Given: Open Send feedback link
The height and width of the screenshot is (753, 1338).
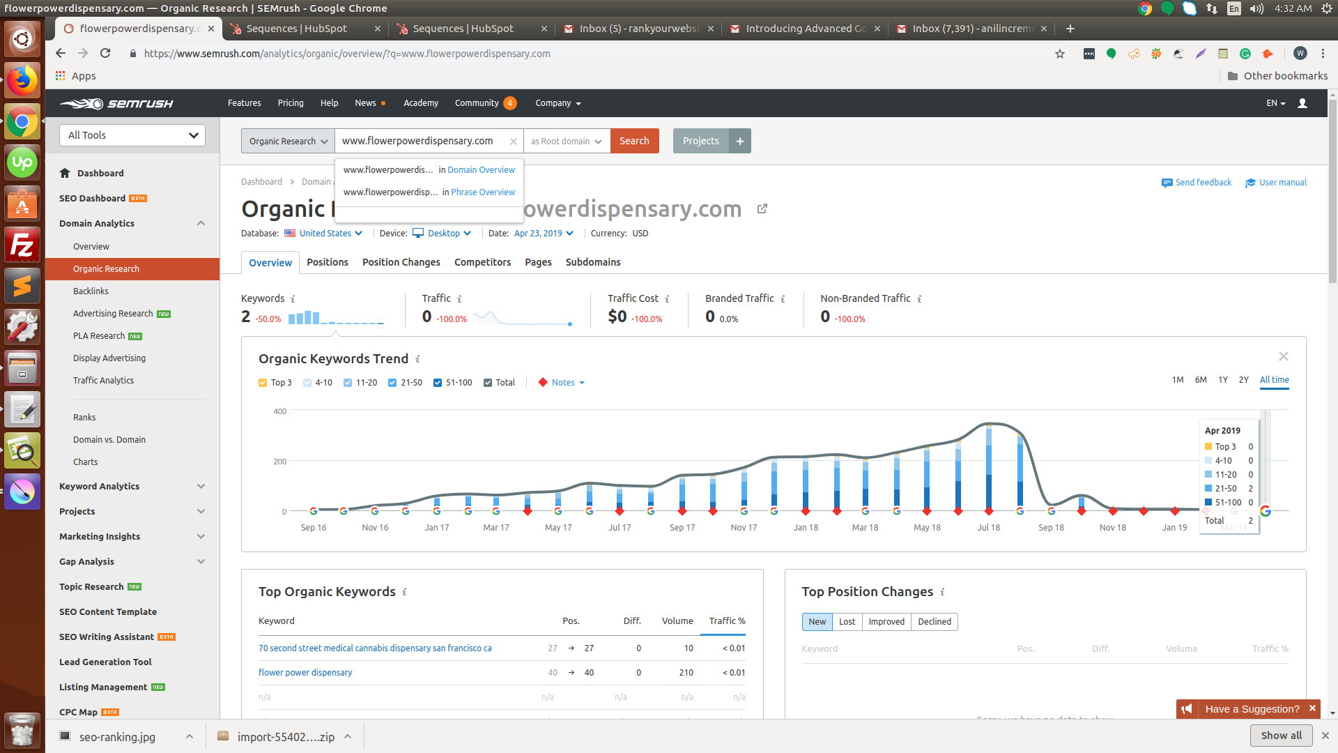Looking at the screenshot, I should pyautogui.click(x=1197, y=183).
